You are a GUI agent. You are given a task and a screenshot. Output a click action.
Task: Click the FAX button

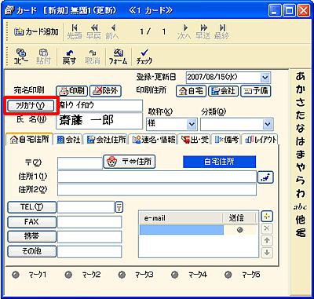31,222
